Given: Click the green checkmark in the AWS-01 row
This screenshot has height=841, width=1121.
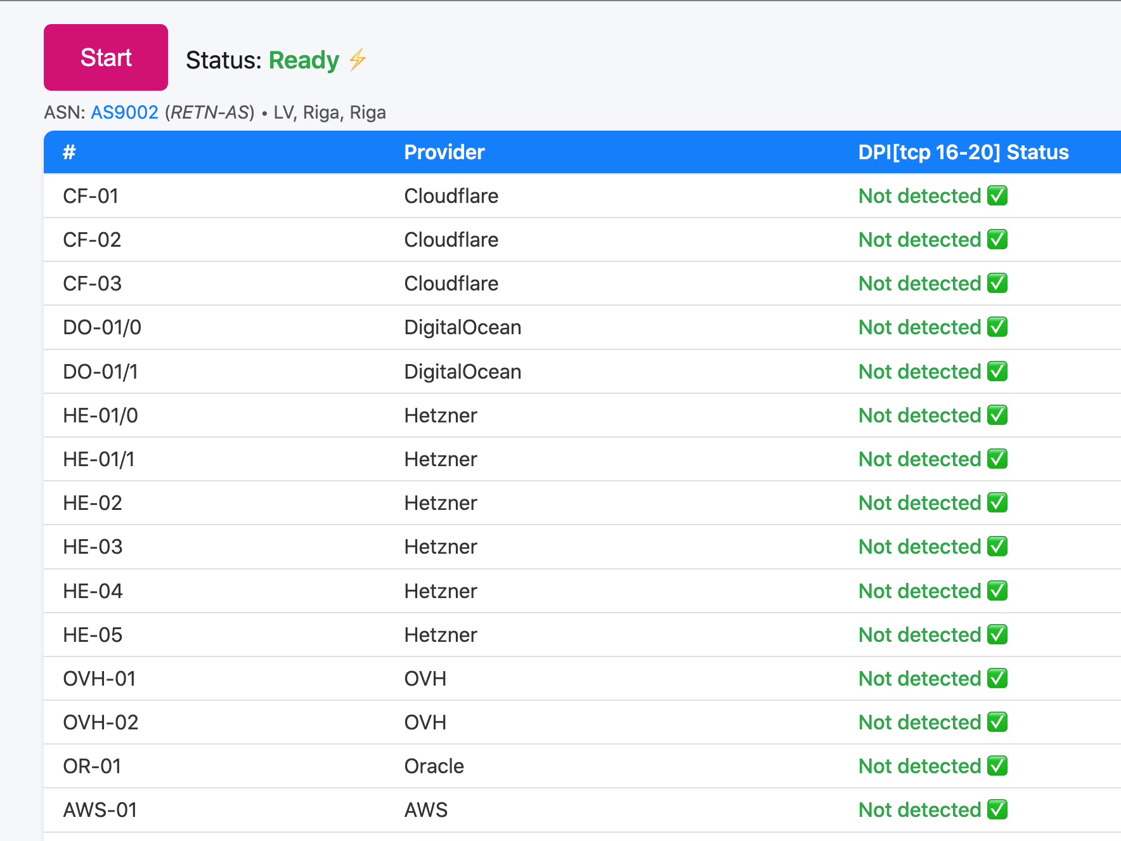Looking at the screenshot, I should 997,809.
